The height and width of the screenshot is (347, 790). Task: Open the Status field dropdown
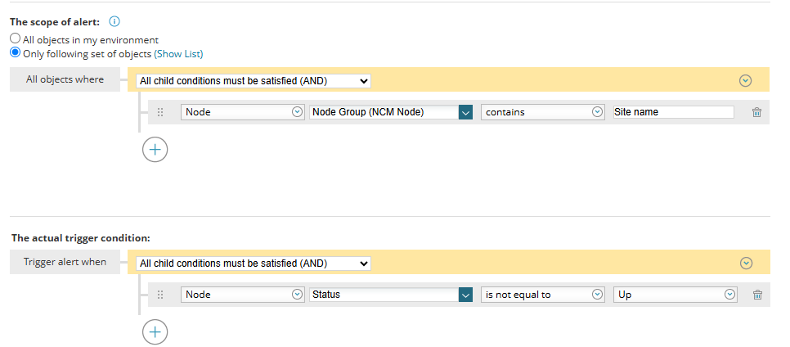point(391,295)
